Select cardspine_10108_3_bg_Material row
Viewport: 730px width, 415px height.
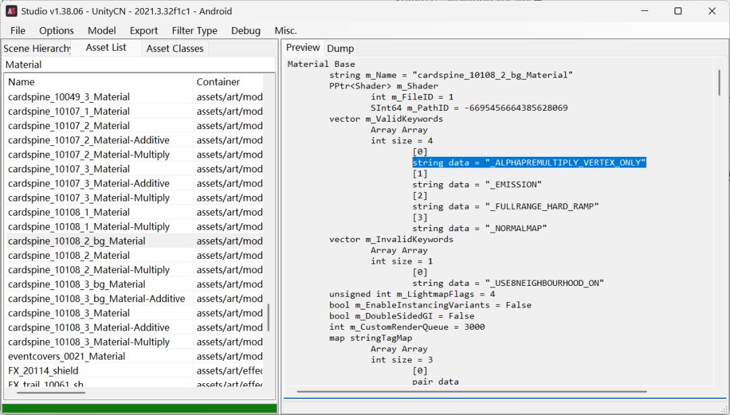pos(134,285)
